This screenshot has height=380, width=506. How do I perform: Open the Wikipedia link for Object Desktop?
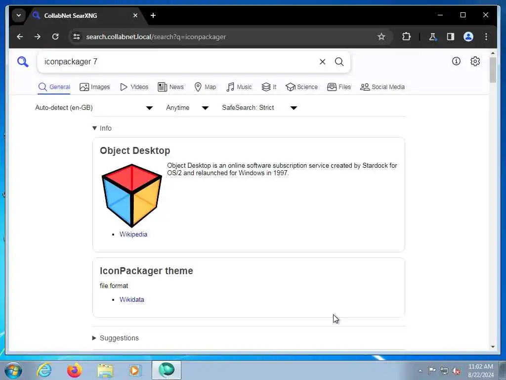pos(133,234)
